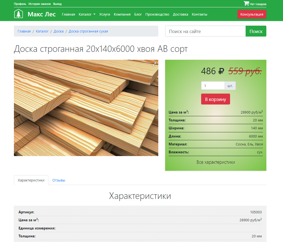This screenshot has width=283, height=242.
Task: Focus the Поиск на сайте search field
Action: click(x=205, y=31)
